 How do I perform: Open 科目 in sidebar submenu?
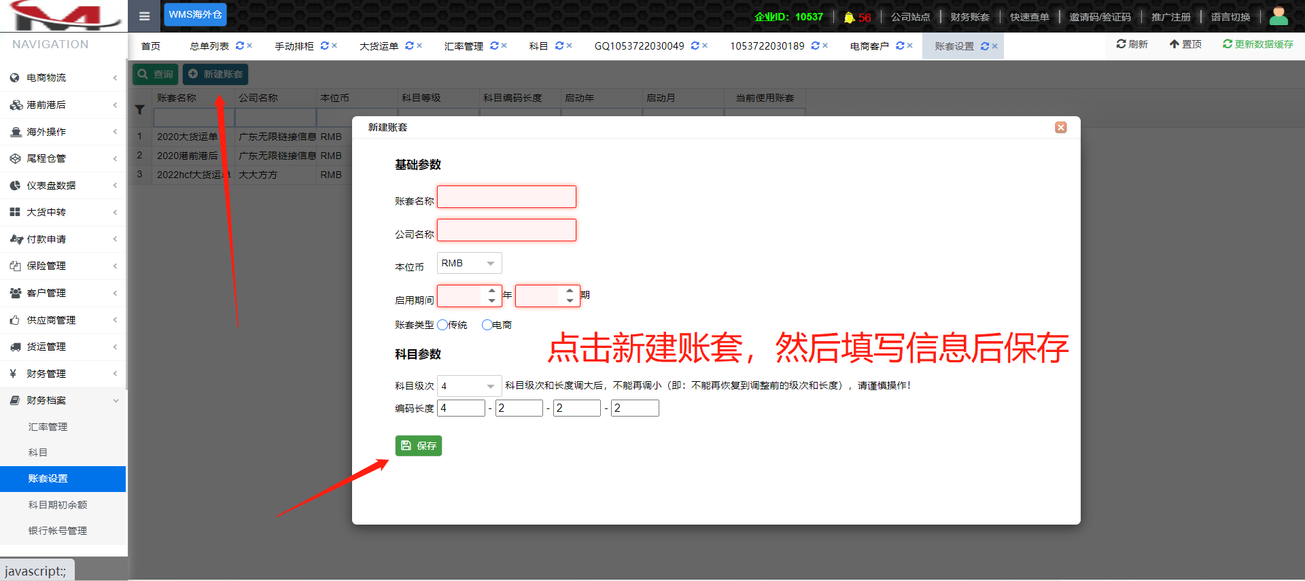tap(38, 453)
